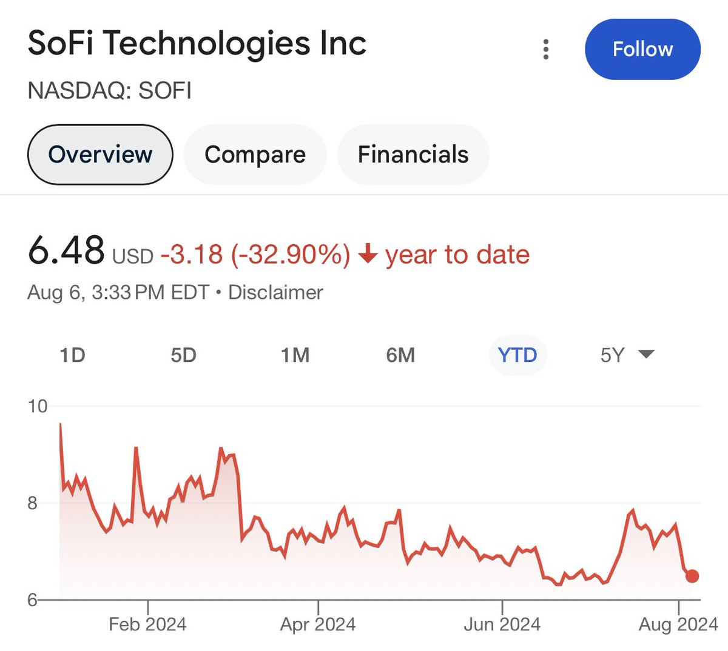Follow SoFi Technologies stock
728x651 pixels.
642,49
